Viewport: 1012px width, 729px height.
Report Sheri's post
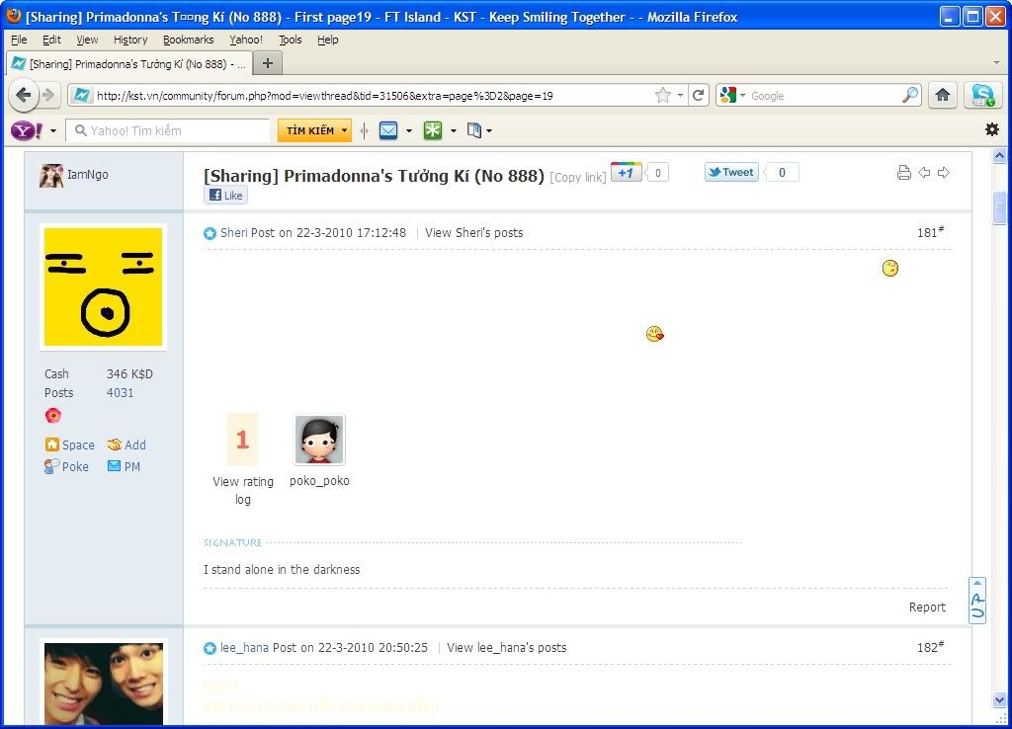click(927, 607)
